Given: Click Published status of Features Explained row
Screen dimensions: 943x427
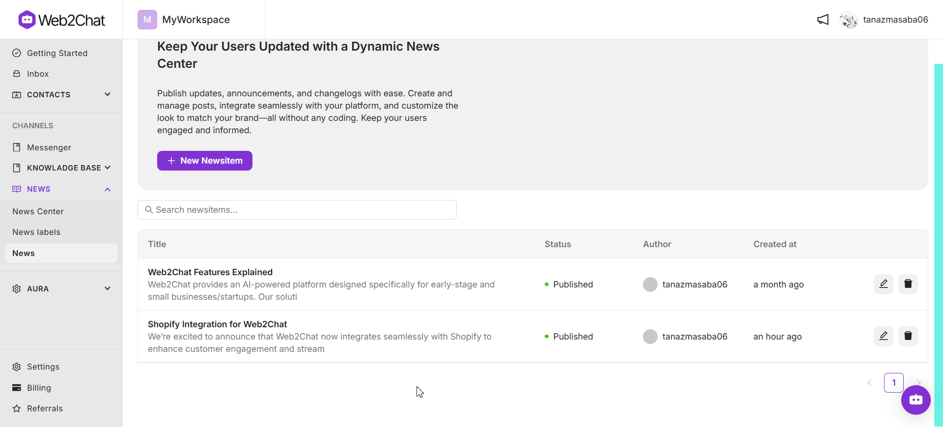Looking at the screenshot, I should pos(569,285).
